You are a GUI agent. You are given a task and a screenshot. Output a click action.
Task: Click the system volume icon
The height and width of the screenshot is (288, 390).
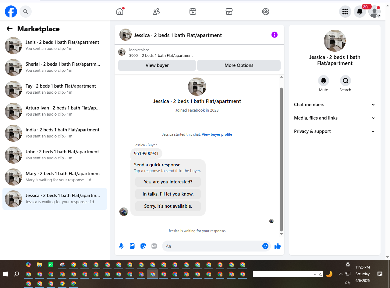pos(348,283)
